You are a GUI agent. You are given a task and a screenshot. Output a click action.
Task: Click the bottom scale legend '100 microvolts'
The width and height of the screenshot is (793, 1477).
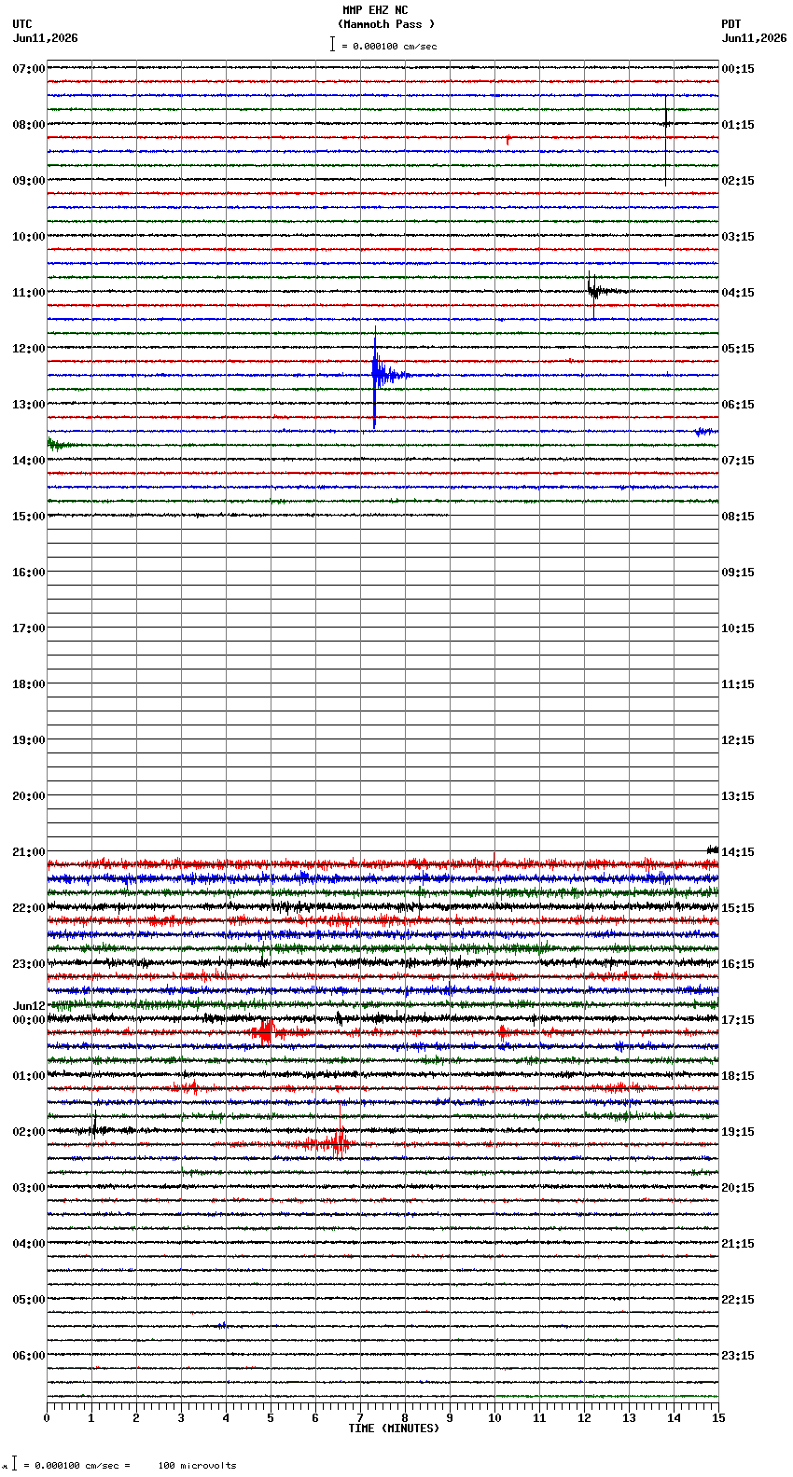[x=197, y=1466]
